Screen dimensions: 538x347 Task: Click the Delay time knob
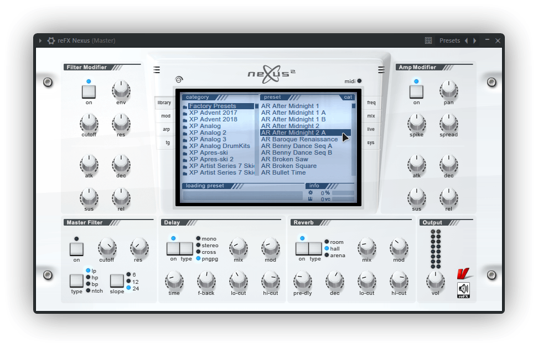[x=174, y=280]
